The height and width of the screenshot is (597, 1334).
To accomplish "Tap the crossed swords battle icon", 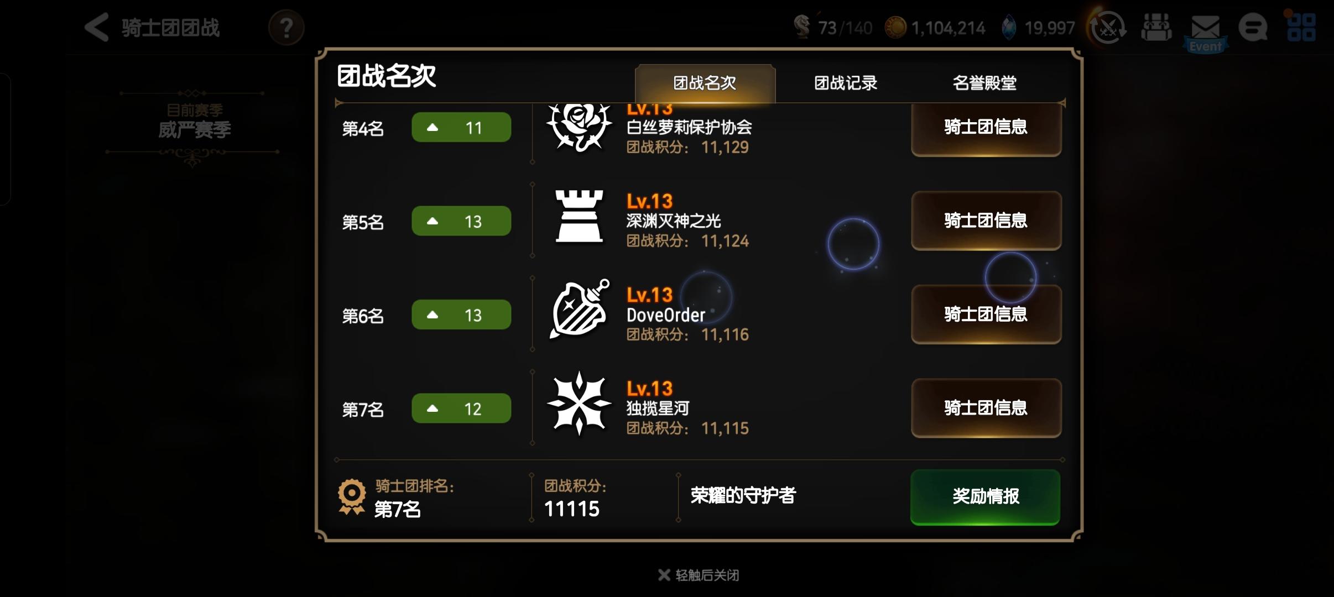I will 1108,28.
